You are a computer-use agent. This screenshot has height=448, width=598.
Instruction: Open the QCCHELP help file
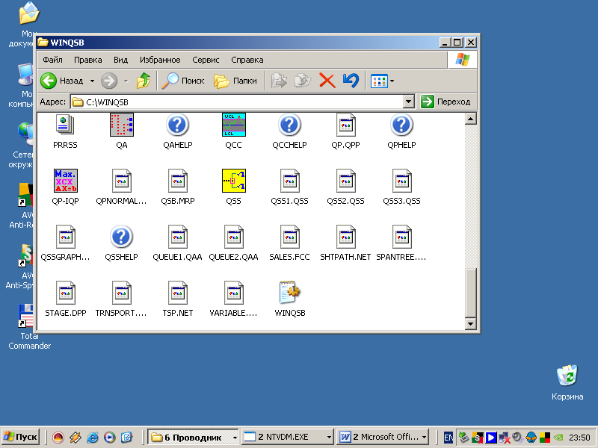[x=289, y=125]
